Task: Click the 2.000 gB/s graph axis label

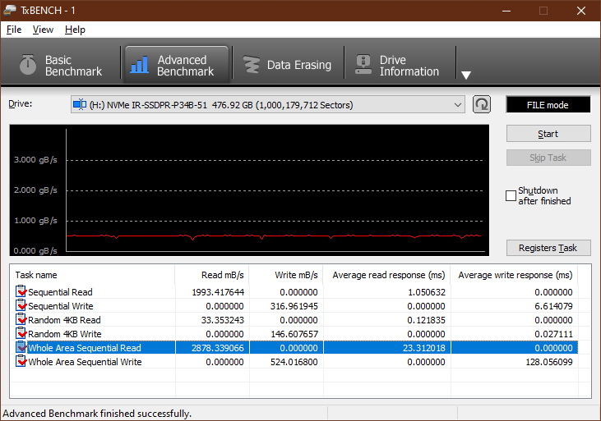Action: pyautogui.click(x=35, y=190)
